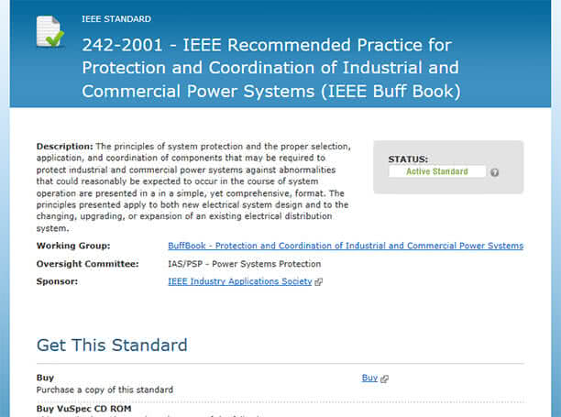Click the Purchase a copy of this standard text
Screen dimensions: 561x417
pos(104,390)
